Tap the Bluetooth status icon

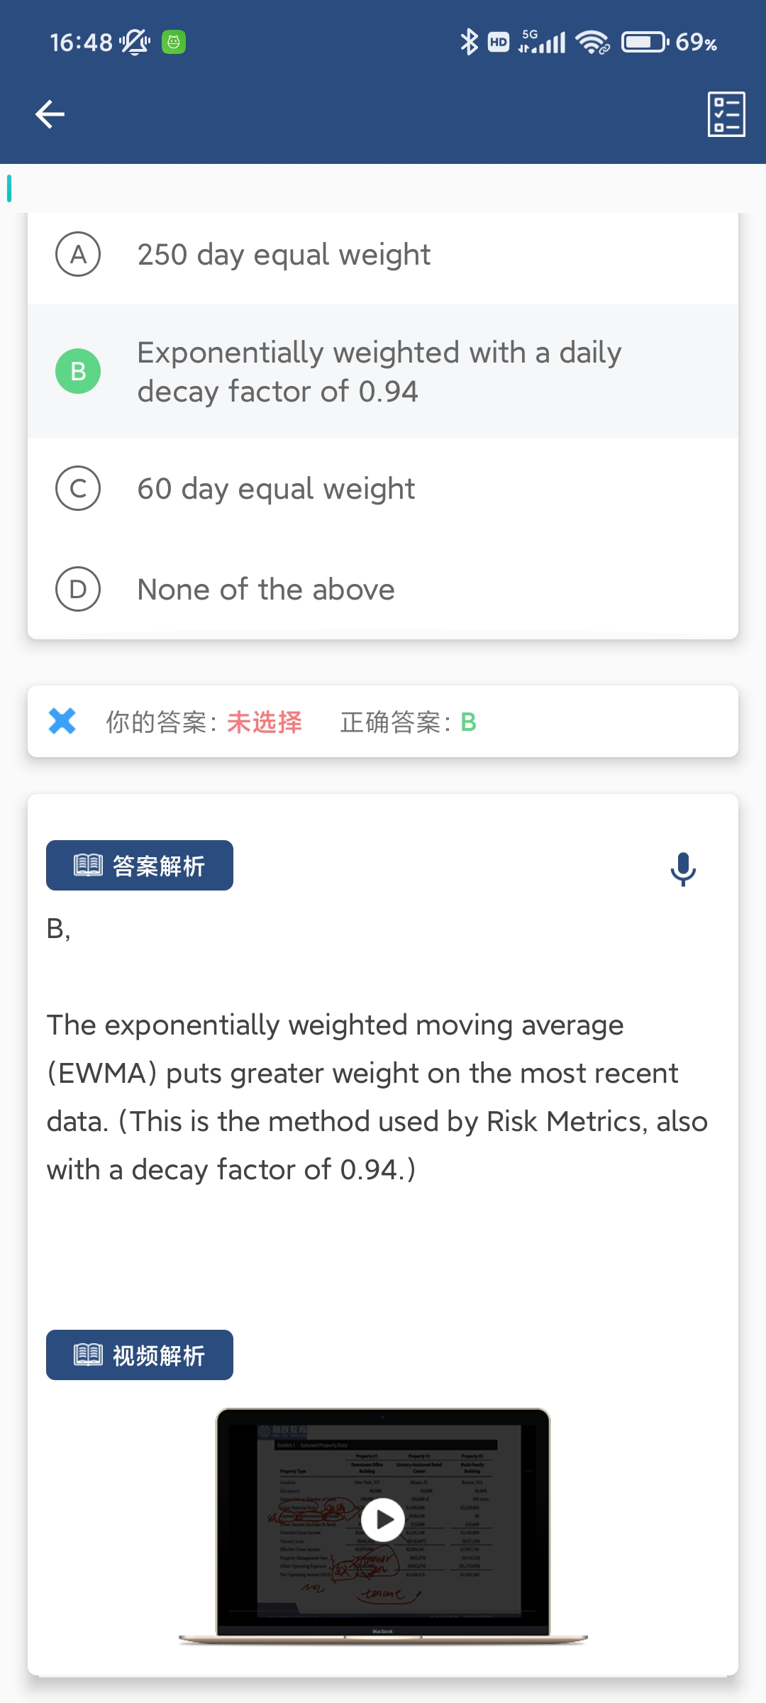coord(469,43)
